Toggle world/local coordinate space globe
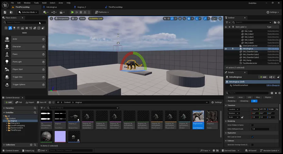 click(x=180, y=19)
